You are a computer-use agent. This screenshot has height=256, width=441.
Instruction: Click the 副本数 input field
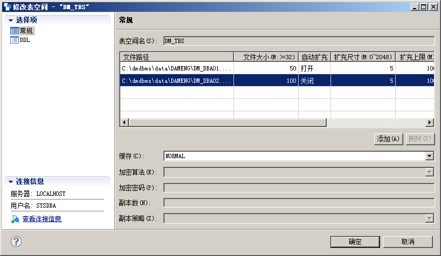(x=299, y=203)
